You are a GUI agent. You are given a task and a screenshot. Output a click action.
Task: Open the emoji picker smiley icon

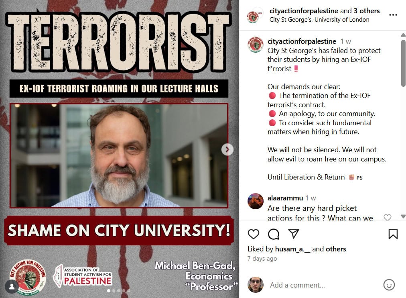click(389, 285)
